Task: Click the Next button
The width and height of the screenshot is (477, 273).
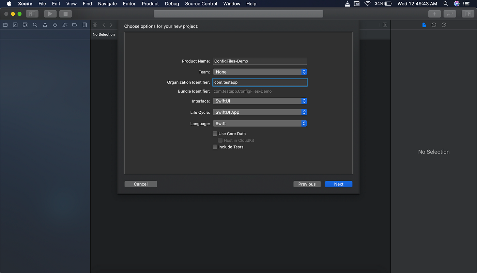Action: coord(339,184)
